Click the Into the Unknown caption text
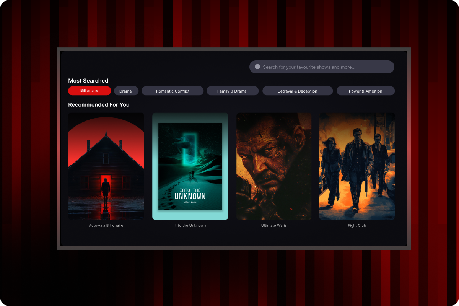 (190, 226)
